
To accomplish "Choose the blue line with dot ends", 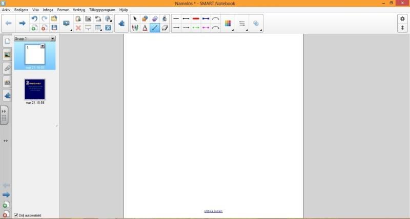I will click(x=206, y=19).
